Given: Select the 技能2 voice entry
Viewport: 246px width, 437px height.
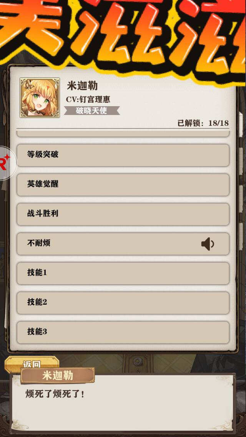Looking at the screenshot, I should coord(123,303).
